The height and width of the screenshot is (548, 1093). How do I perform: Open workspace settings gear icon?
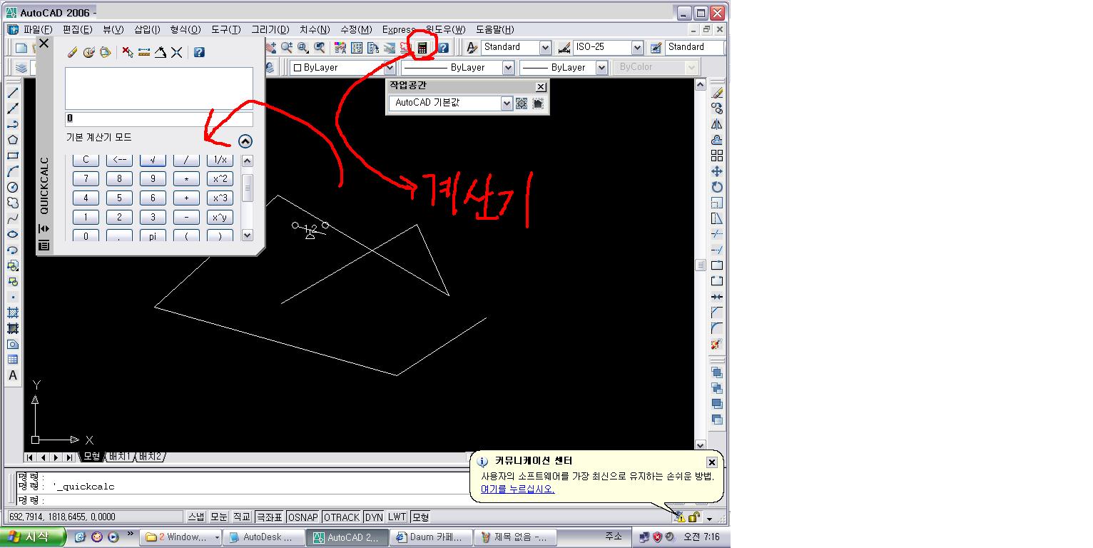click(522, 103)
